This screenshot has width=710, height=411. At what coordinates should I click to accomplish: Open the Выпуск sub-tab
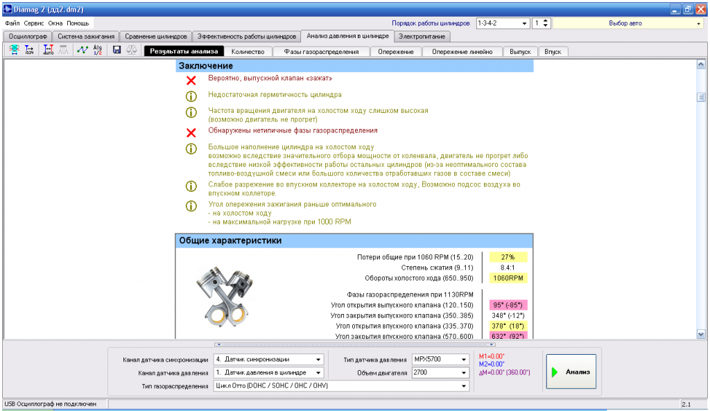point(520,51)
